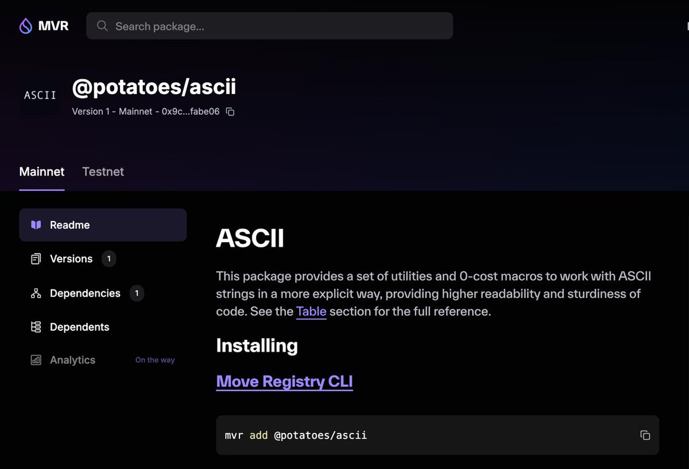Focus the Search package field
The image size is (689, 469).
click(270, 26)
